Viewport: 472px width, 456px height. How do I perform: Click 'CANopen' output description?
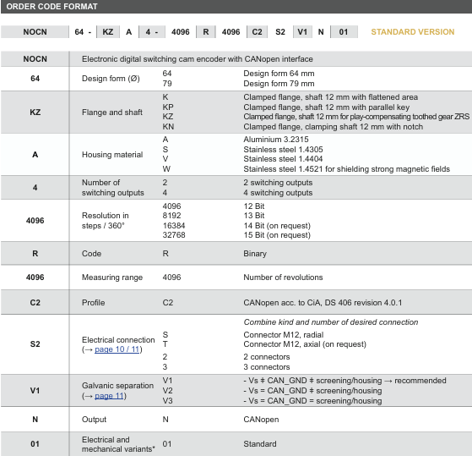click(x=261, y=420)
